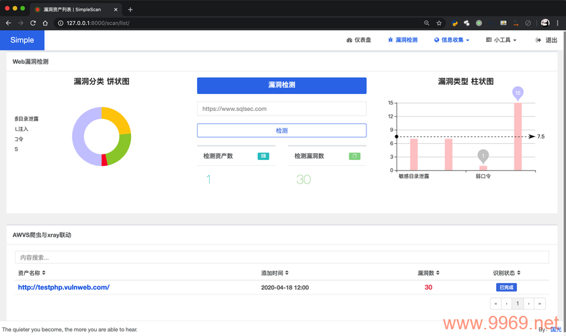This screenshot has height=336, width=566.
Task: Click the 国光 author link in footer
Action: [555, 329]
